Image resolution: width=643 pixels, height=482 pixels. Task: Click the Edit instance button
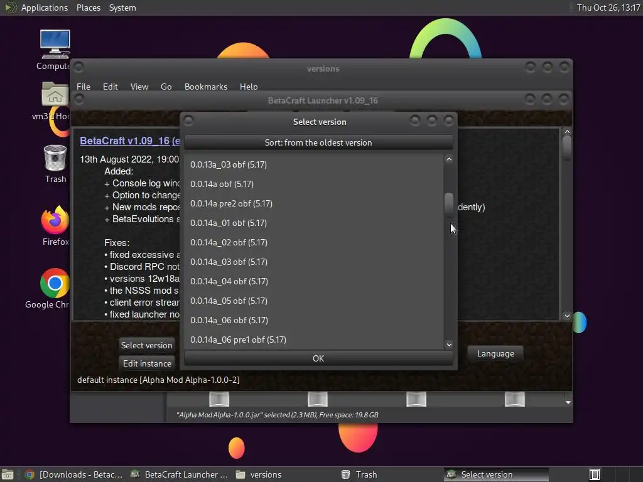pyautogui.click(x=147, y=363)
